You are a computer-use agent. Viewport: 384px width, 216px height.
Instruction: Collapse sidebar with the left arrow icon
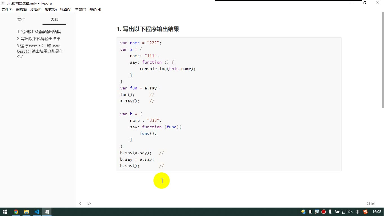(x=80, y=203)
